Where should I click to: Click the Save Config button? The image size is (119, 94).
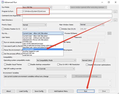(x=39, y=91)
